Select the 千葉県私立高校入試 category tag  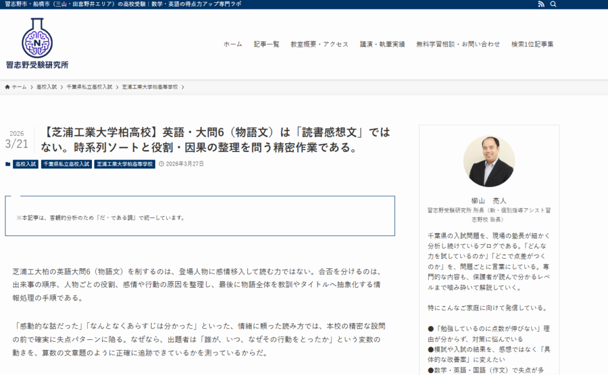click(x=66, y=164)
